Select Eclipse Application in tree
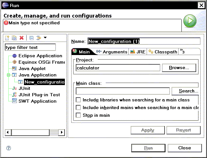 point(40,56)
